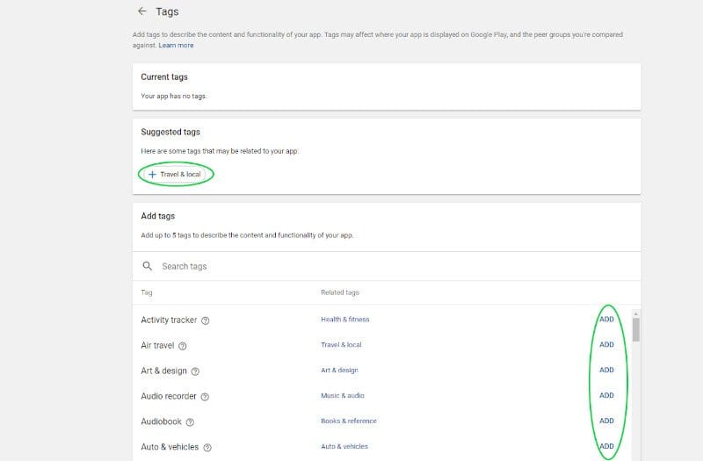
Task: Click the scrollbar up arrow
Action: pyautogui.click(x=635, y=314)
